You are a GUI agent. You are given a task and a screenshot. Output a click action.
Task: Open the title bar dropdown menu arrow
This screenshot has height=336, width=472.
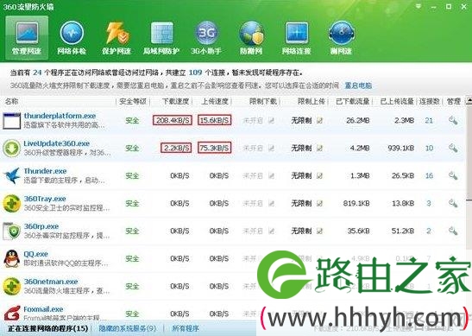click(419, 6)
